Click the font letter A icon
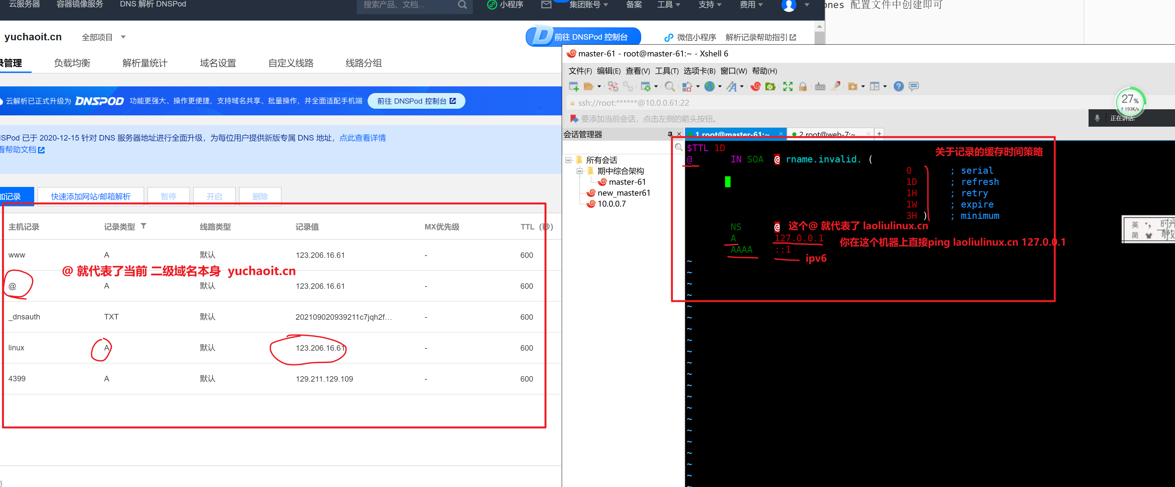1175x487 pixels. click(x=732, y=86)
